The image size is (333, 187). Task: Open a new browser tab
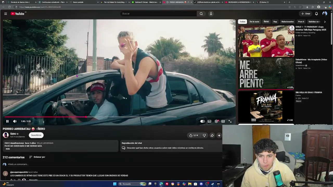pyautogui.click(x=289, y=2)
